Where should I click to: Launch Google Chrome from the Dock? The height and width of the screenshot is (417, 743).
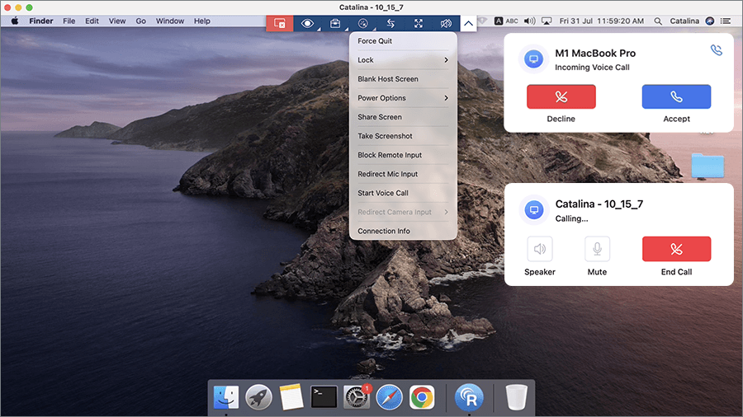(422, 396)
